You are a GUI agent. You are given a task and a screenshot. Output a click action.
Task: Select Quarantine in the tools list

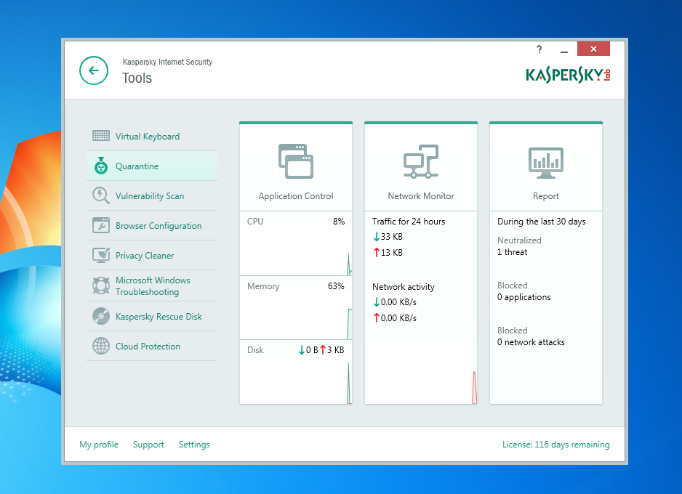click(x=152, y=166)
